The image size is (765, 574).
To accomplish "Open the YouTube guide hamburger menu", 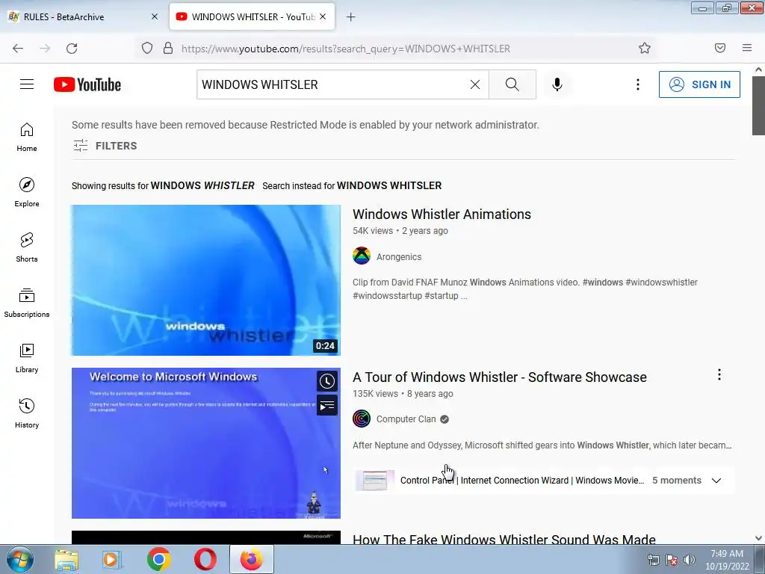I will click(x=27, y=84).
